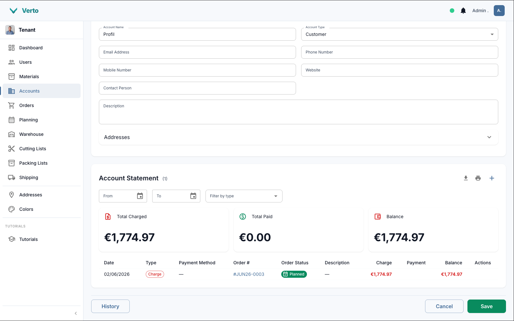Open Warehouse from the sidebar
This screenshot has width=514, height=321.
[x=42, y=134]
